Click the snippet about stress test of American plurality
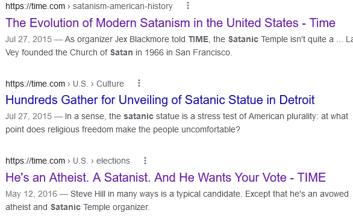 pyautogui.click(x=176, y=123)
